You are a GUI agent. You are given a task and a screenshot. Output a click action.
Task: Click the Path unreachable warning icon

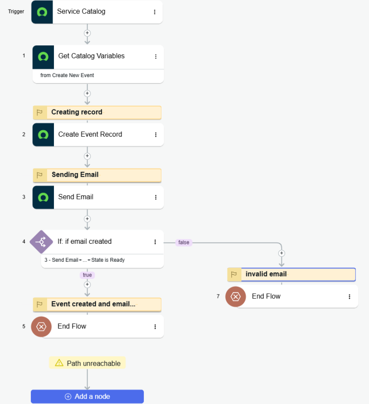[x=59, y=363]
